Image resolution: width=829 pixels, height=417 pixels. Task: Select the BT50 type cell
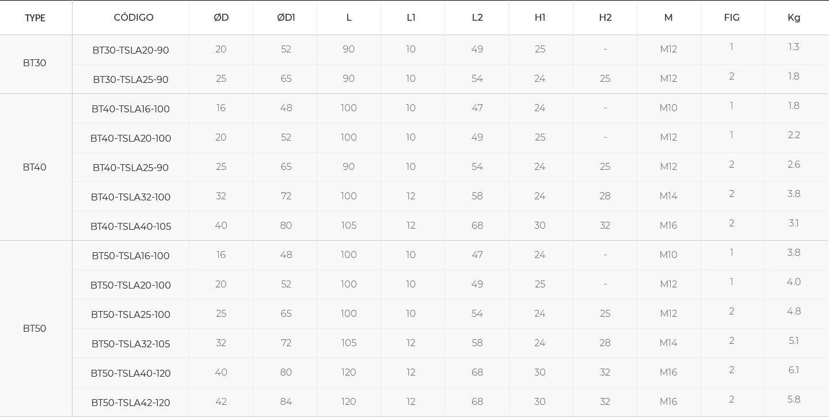(35, 329)
